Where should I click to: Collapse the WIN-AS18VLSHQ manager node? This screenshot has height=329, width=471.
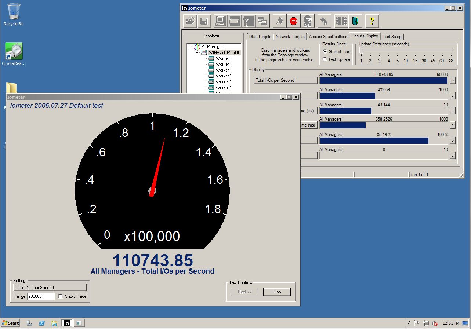coord(197,52)
